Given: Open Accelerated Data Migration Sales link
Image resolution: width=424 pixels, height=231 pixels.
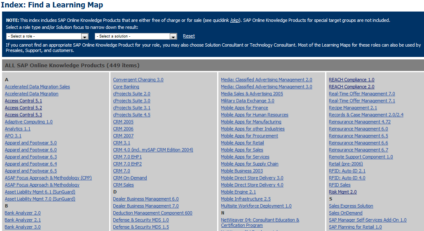Looking at the screenshot, I should coord(37,87).
